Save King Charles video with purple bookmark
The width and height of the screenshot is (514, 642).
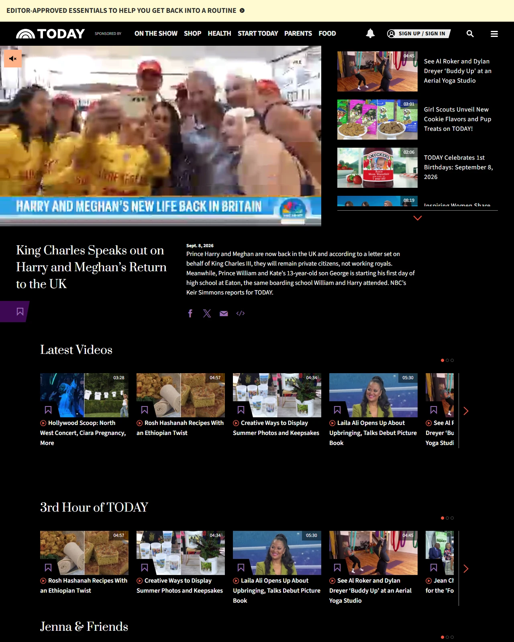click(20, 312)
